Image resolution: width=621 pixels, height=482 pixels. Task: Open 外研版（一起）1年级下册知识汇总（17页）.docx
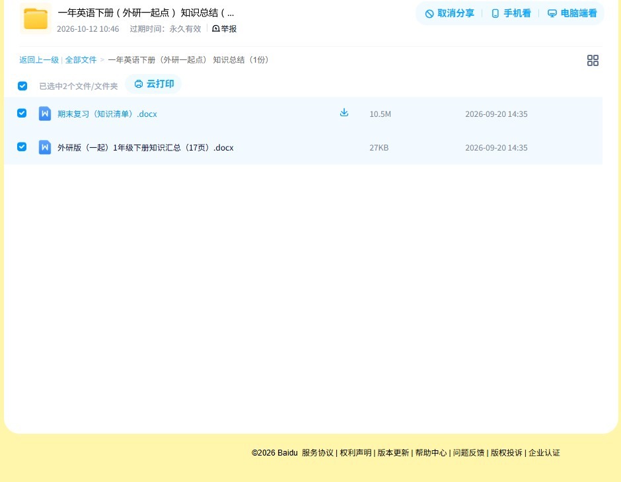145,148
